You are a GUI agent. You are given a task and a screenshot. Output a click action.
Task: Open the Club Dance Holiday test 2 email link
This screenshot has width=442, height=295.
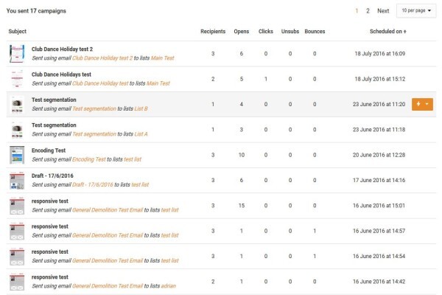[102, 58]
